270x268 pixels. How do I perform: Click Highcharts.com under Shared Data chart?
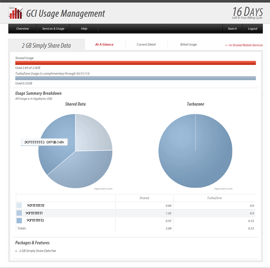tap(103, 189)
